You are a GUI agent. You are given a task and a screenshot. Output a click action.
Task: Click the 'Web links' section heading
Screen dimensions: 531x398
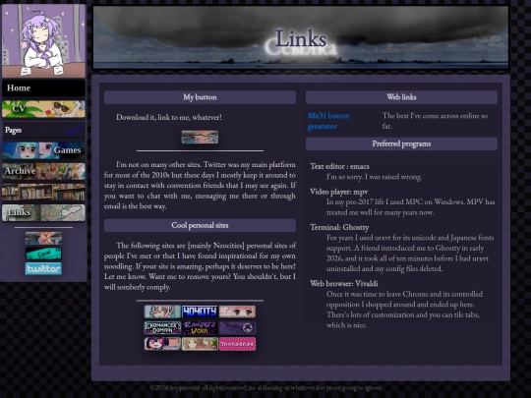[x=401, y=97]
